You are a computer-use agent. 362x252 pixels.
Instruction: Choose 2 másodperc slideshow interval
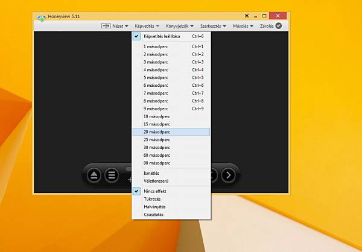coord(171,54)
